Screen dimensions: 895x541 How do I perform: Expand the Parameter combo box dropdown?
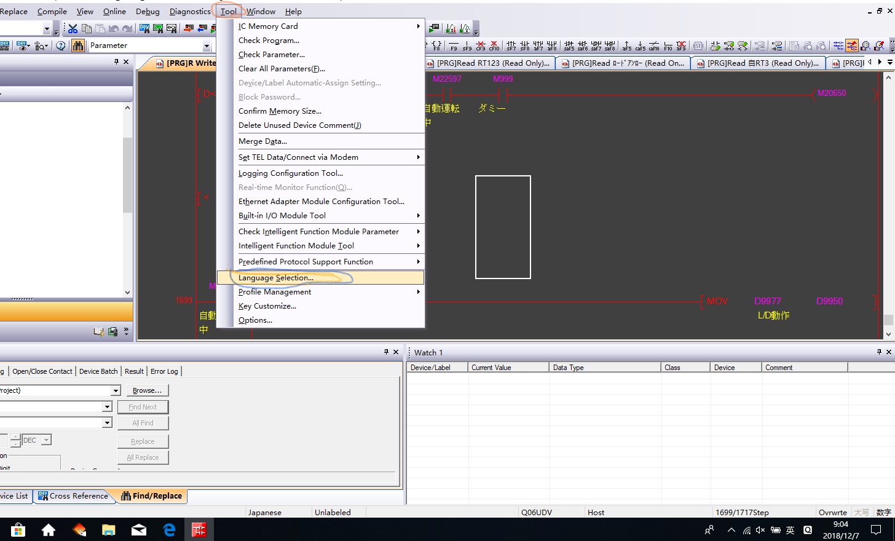207,45
